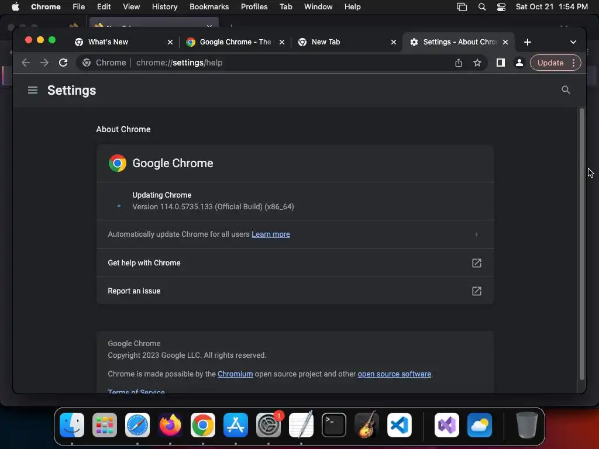Image resolution: width=599 pixels, height=449 pixels.
Task: Open the Trash in the dock
Action: (527, 425)
